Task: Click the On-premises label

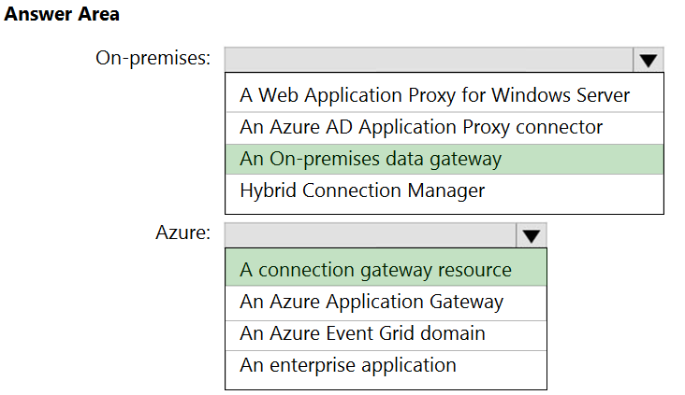Action: coord(153,59)
